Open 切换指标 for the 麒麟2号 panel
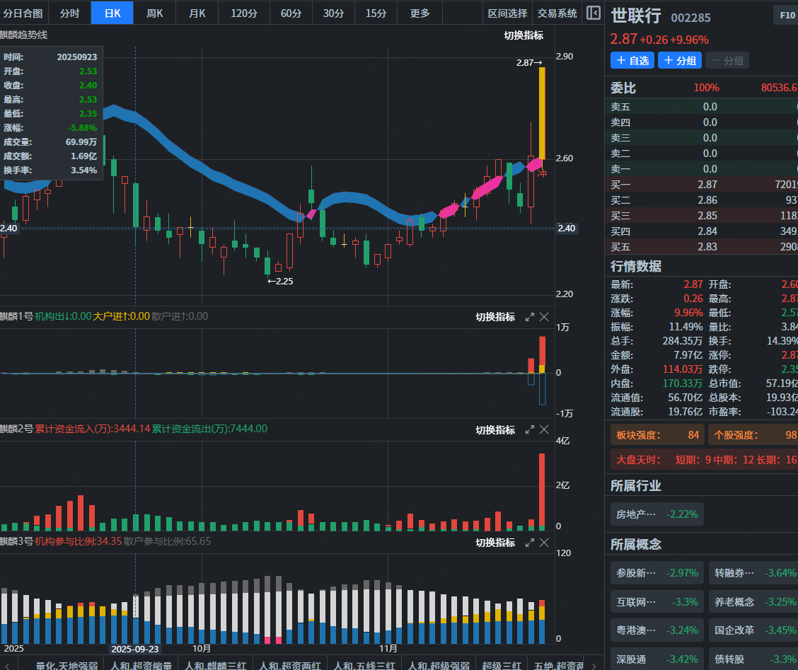 coord(495,430)
